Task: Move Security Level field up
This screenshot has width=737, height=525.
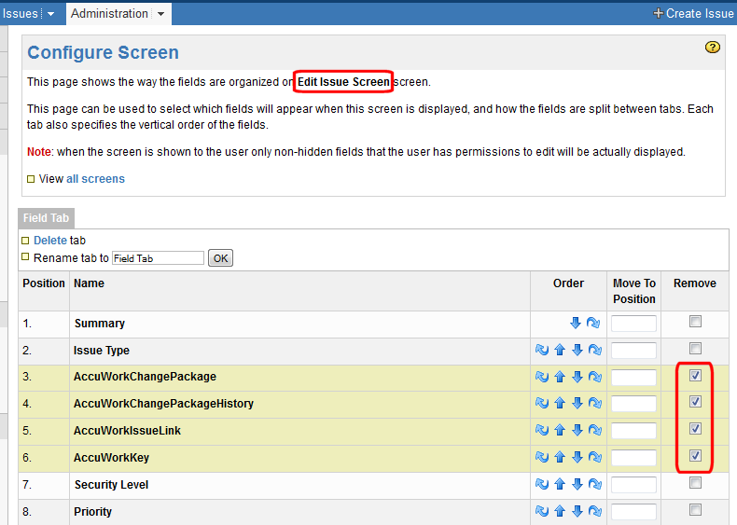Action: coord(560,485)
